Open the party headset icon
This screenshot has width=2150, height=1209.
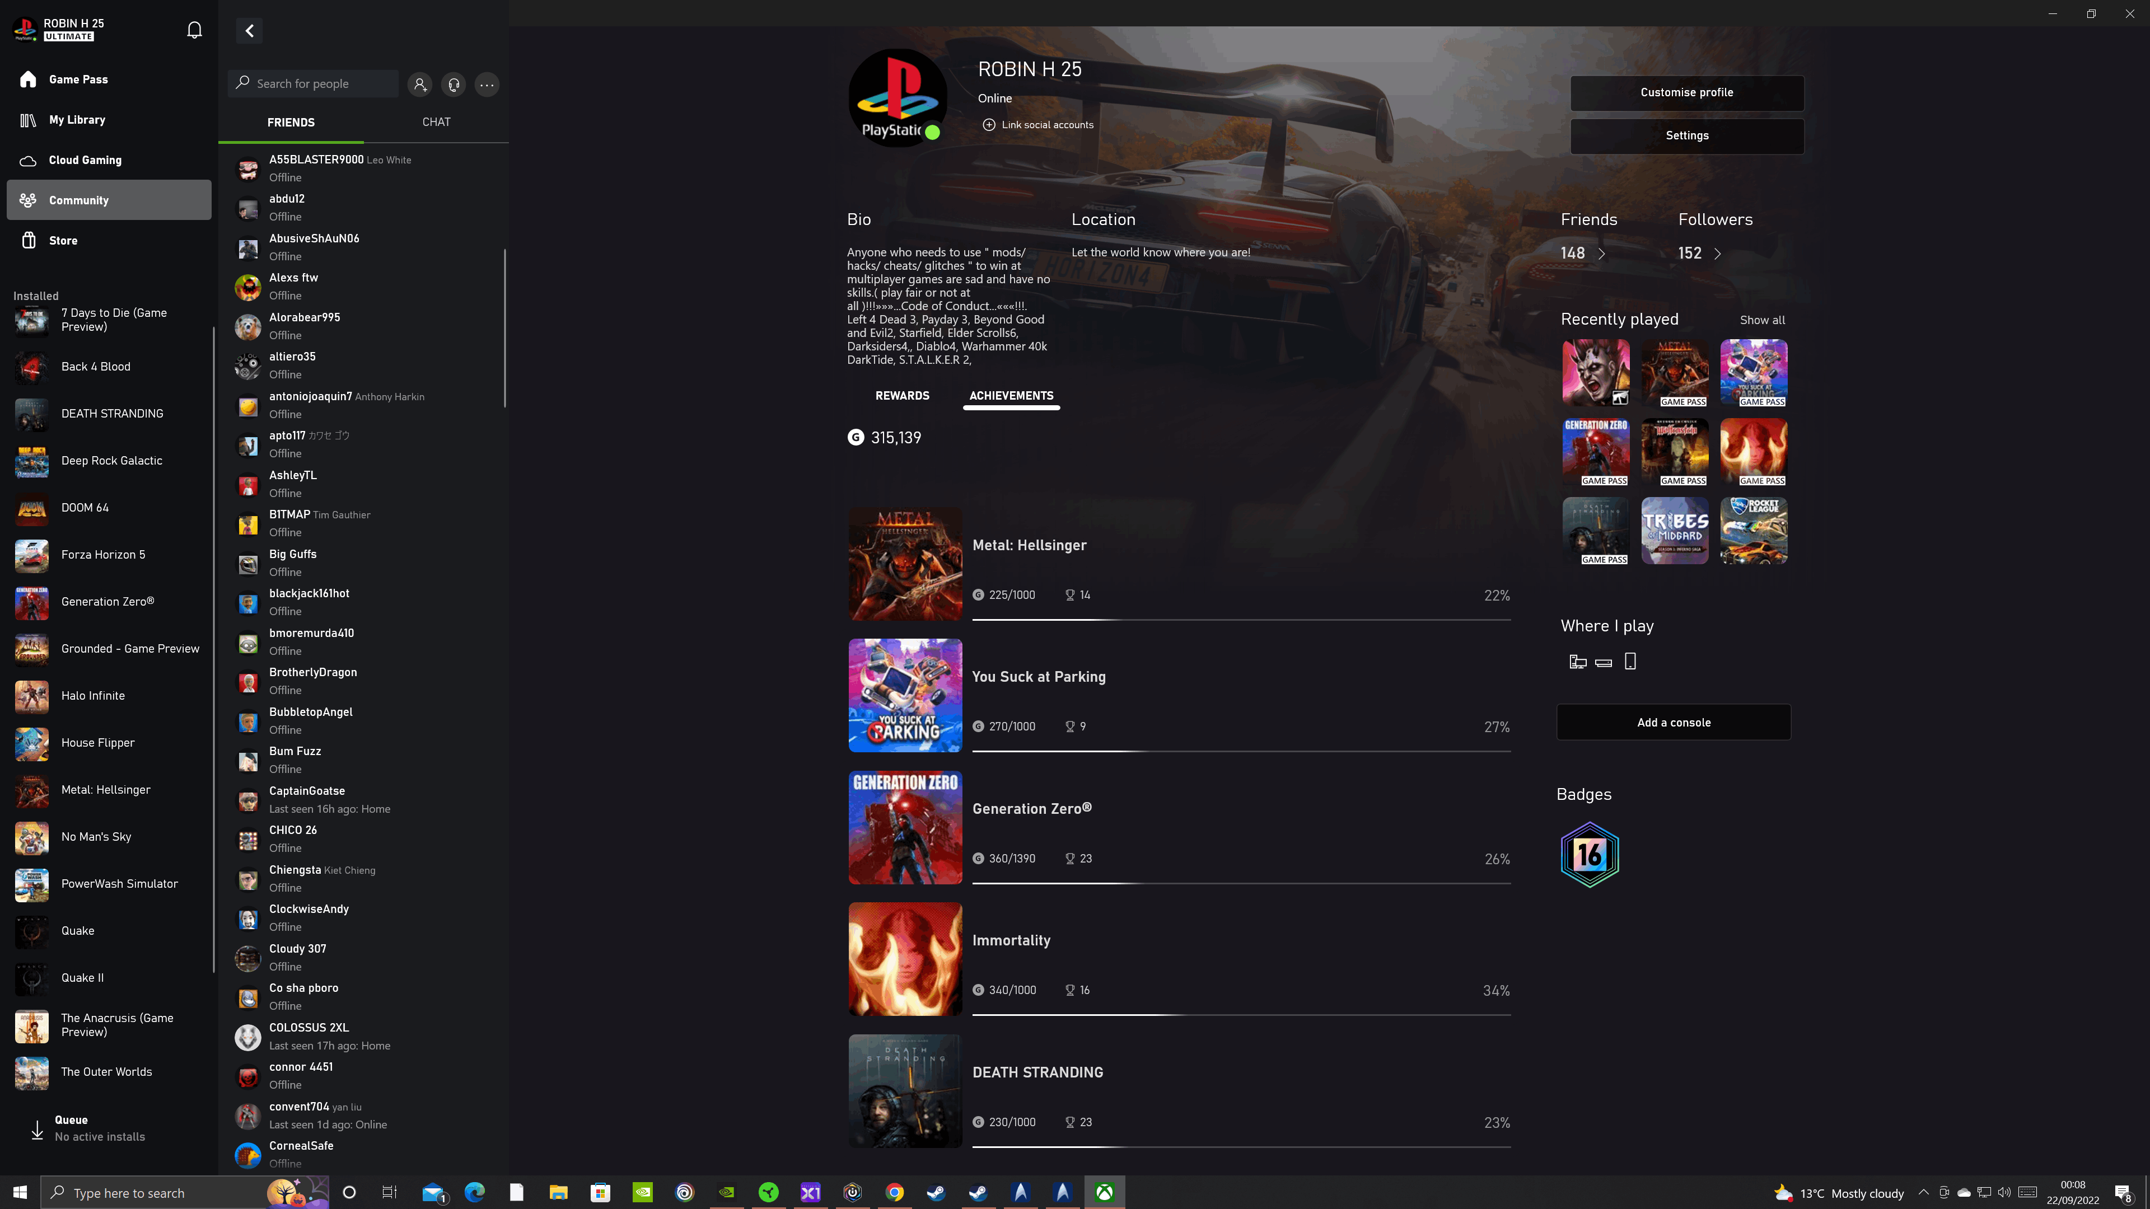coord(454,85)
